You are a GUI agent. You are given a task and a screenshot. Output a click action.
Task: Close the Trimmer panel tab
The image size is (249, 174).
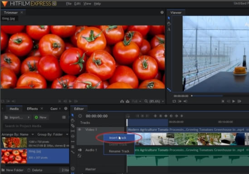pos(22,12)
